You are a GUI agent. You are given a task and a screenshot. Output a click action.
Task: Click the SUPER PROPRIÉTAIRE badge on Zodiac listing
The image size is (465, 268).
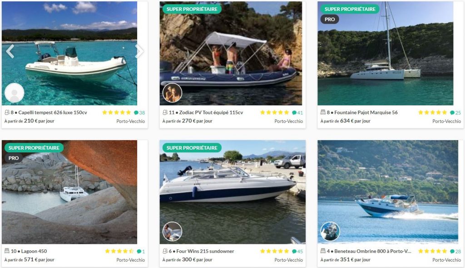click(x=191, y=8)
